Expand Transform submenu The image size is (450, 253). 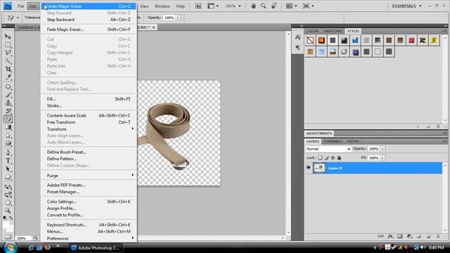point(89,129)
